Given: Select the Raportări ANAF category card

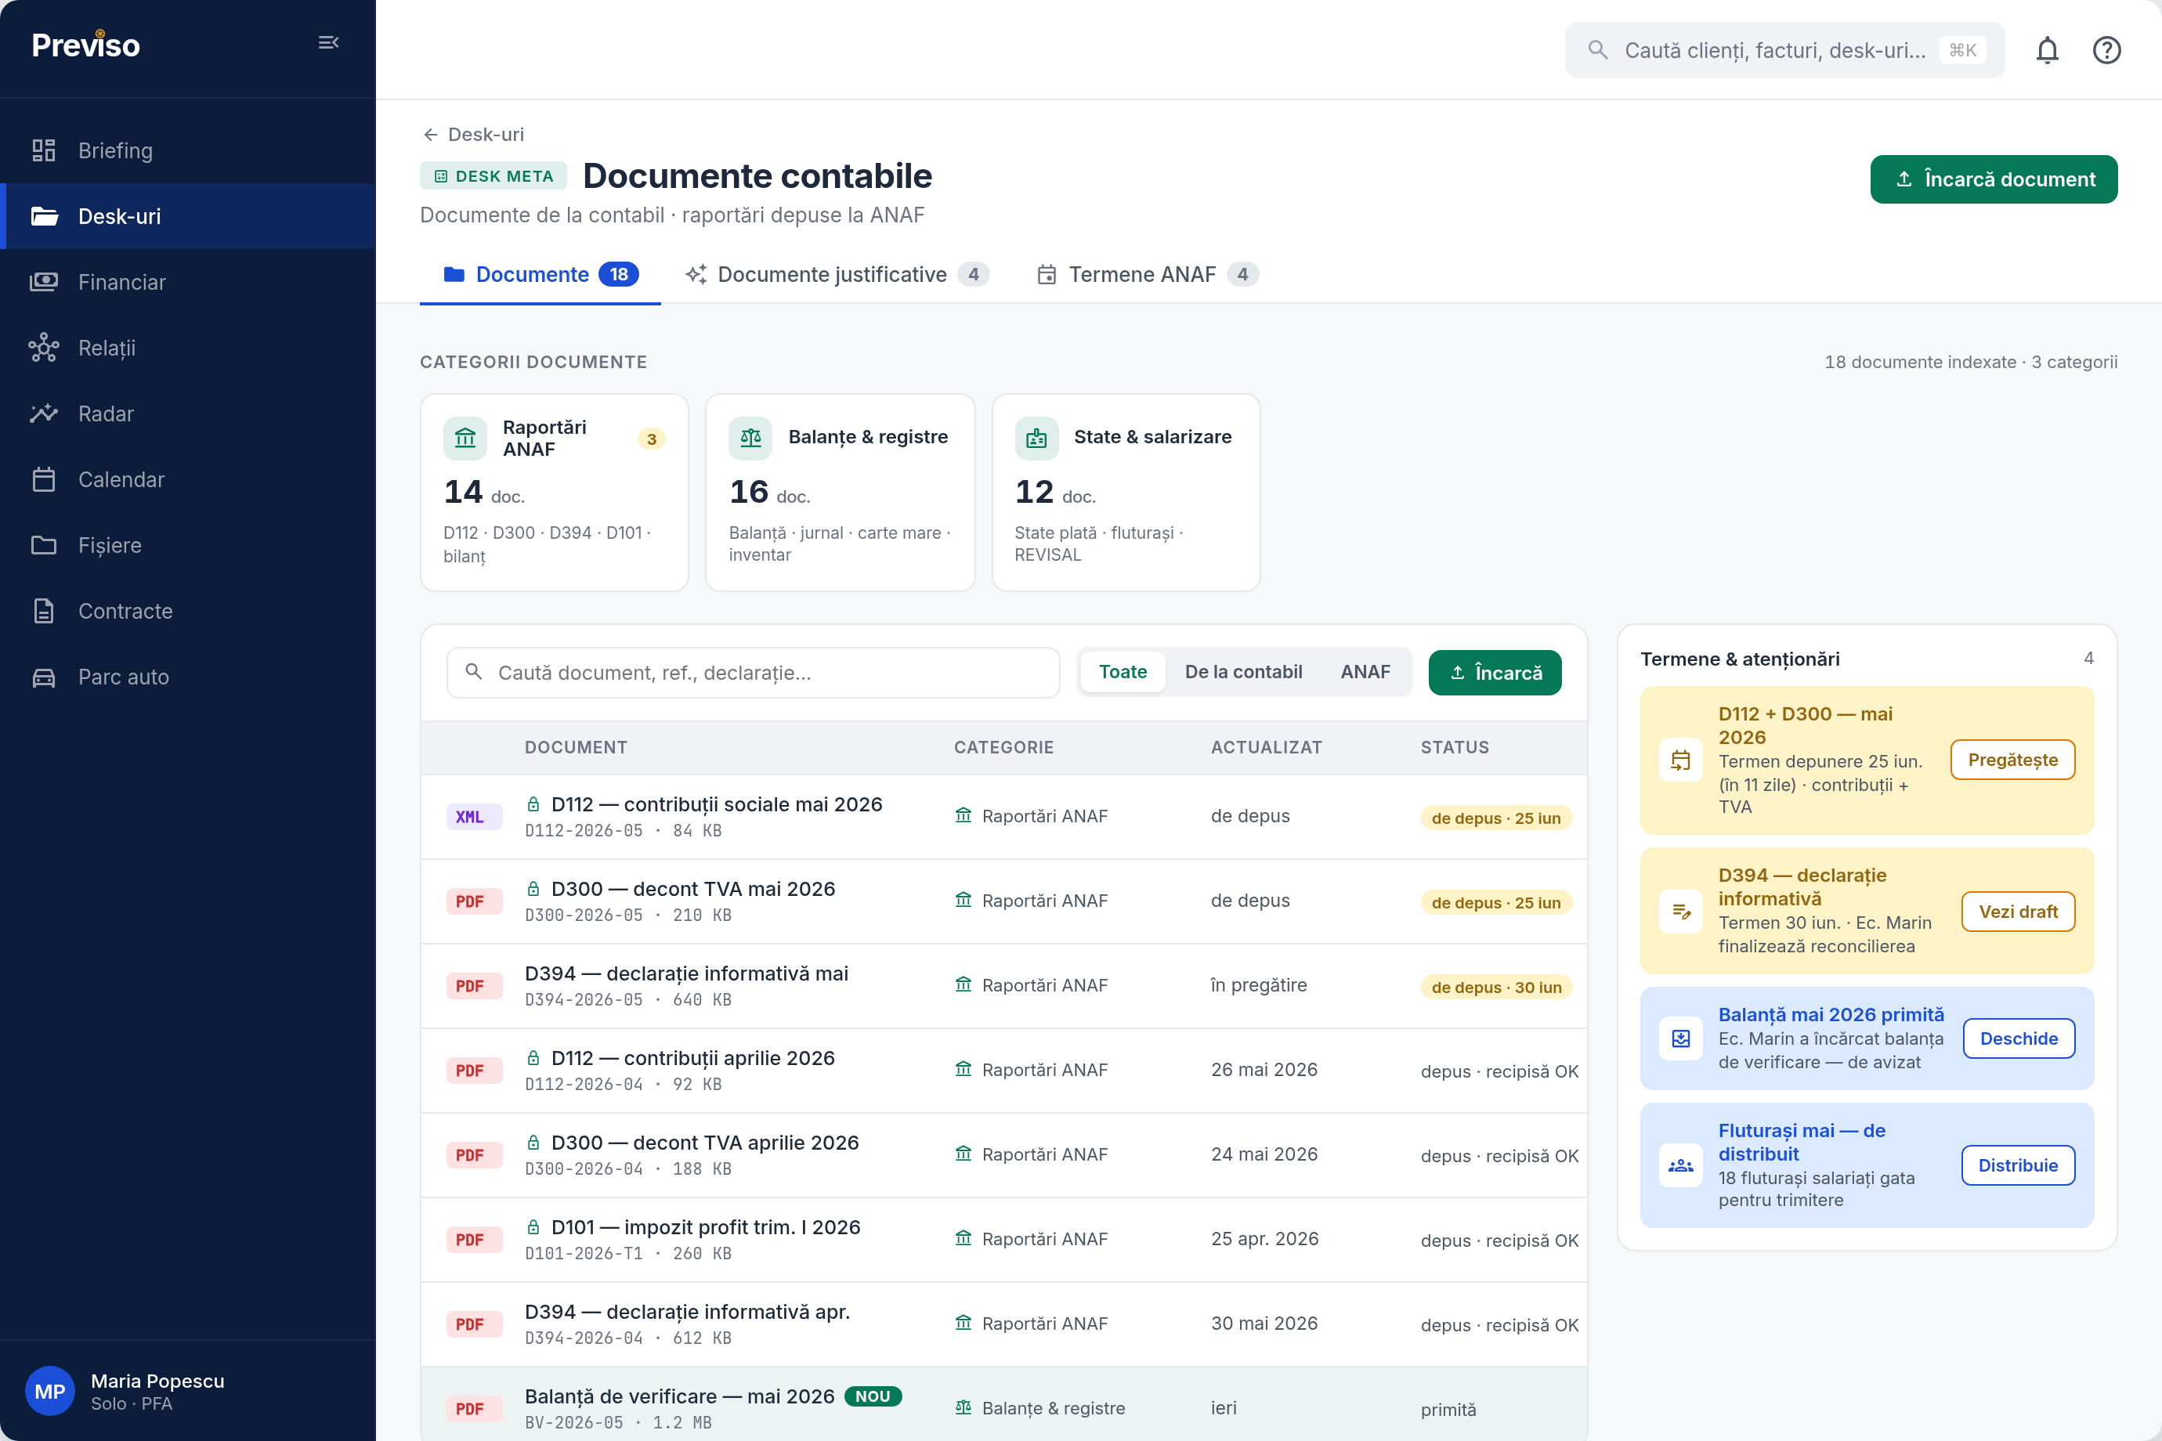Looking at the screenshot, I should point(555,493).
